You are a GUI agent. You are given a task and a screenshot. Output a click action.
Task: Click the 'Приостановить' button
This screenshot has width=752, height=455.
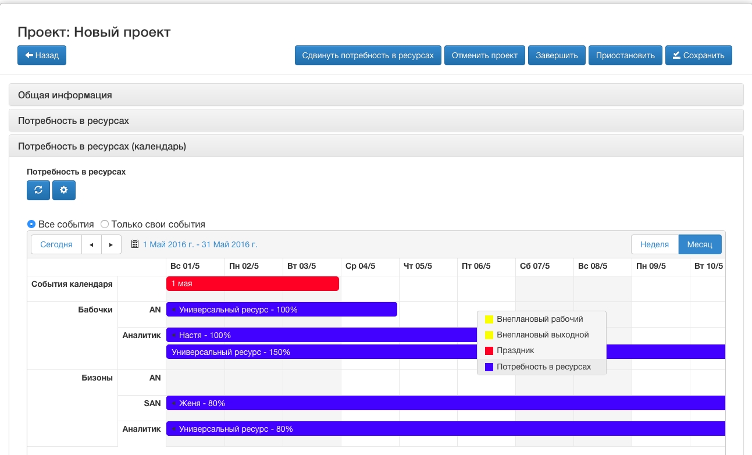625,55
